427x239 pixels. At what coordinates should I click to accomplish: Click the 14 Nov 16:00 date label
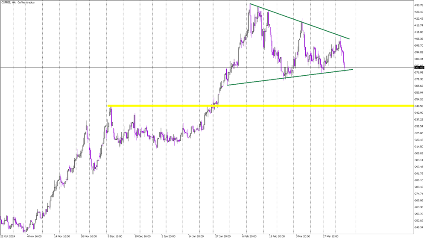(x=62, y=236)
